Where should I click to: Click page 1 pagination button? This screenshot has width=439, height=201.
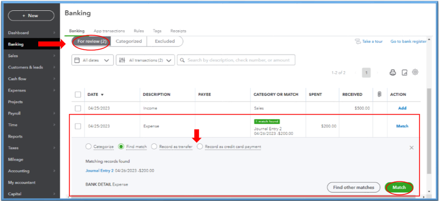coord(366,73)
